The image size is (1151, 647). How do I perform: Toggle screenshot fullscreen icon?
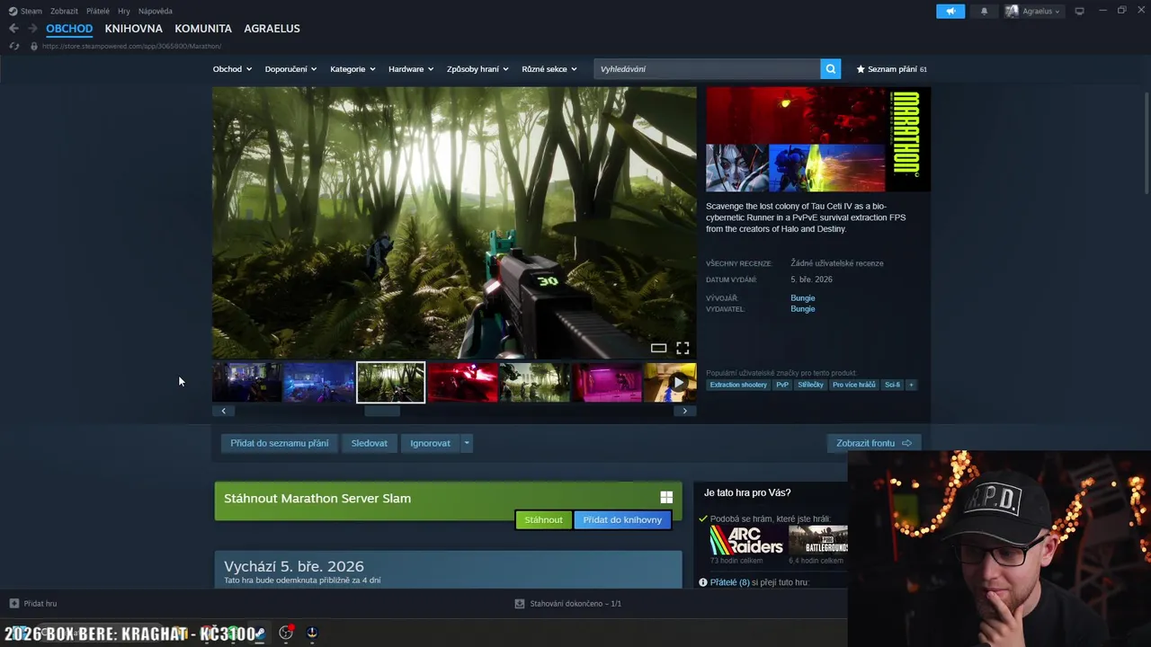[683, 348]
